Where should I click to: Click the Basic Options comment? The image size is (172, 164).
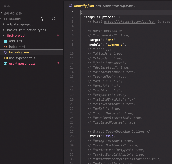coord(105,31)
